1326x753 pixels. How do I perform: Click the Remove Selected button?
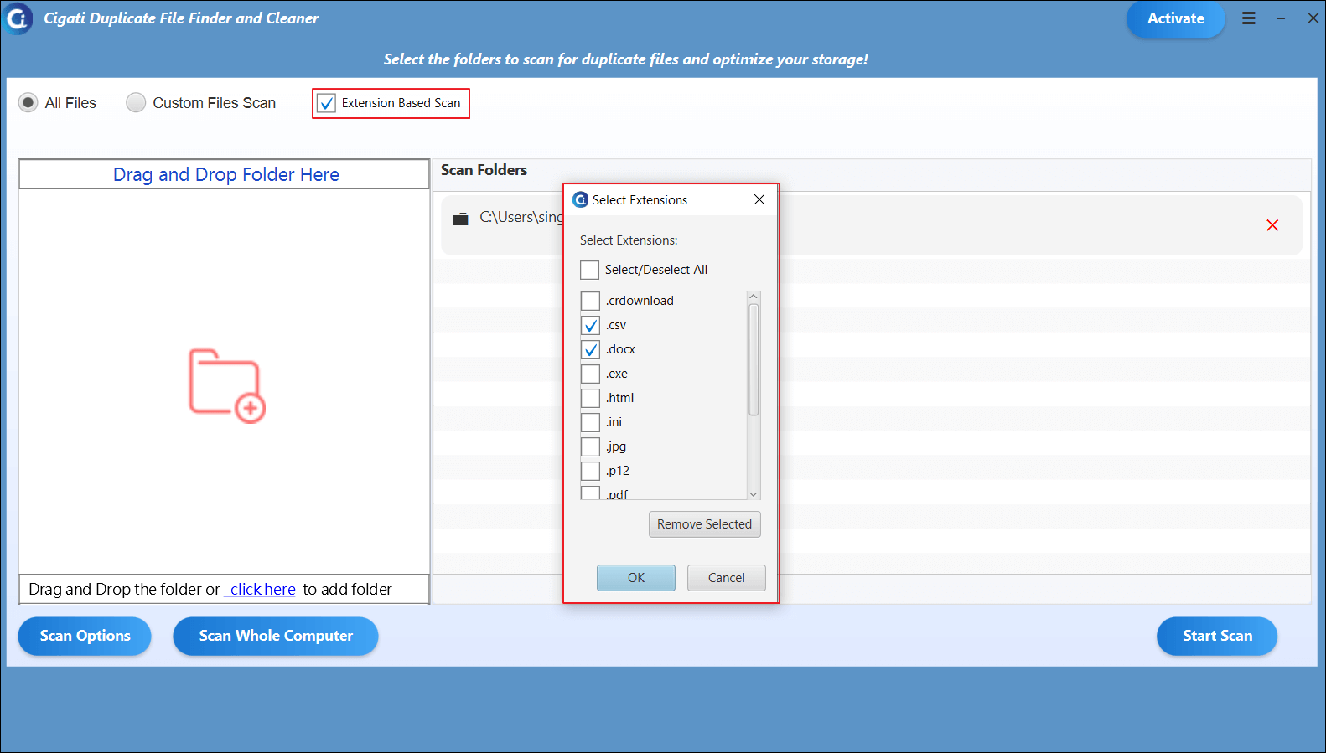tap(705, 524)
